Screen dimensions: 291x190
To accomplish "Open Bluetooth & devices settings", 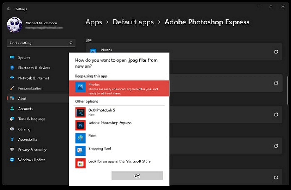I will click(x=34, y=68).
